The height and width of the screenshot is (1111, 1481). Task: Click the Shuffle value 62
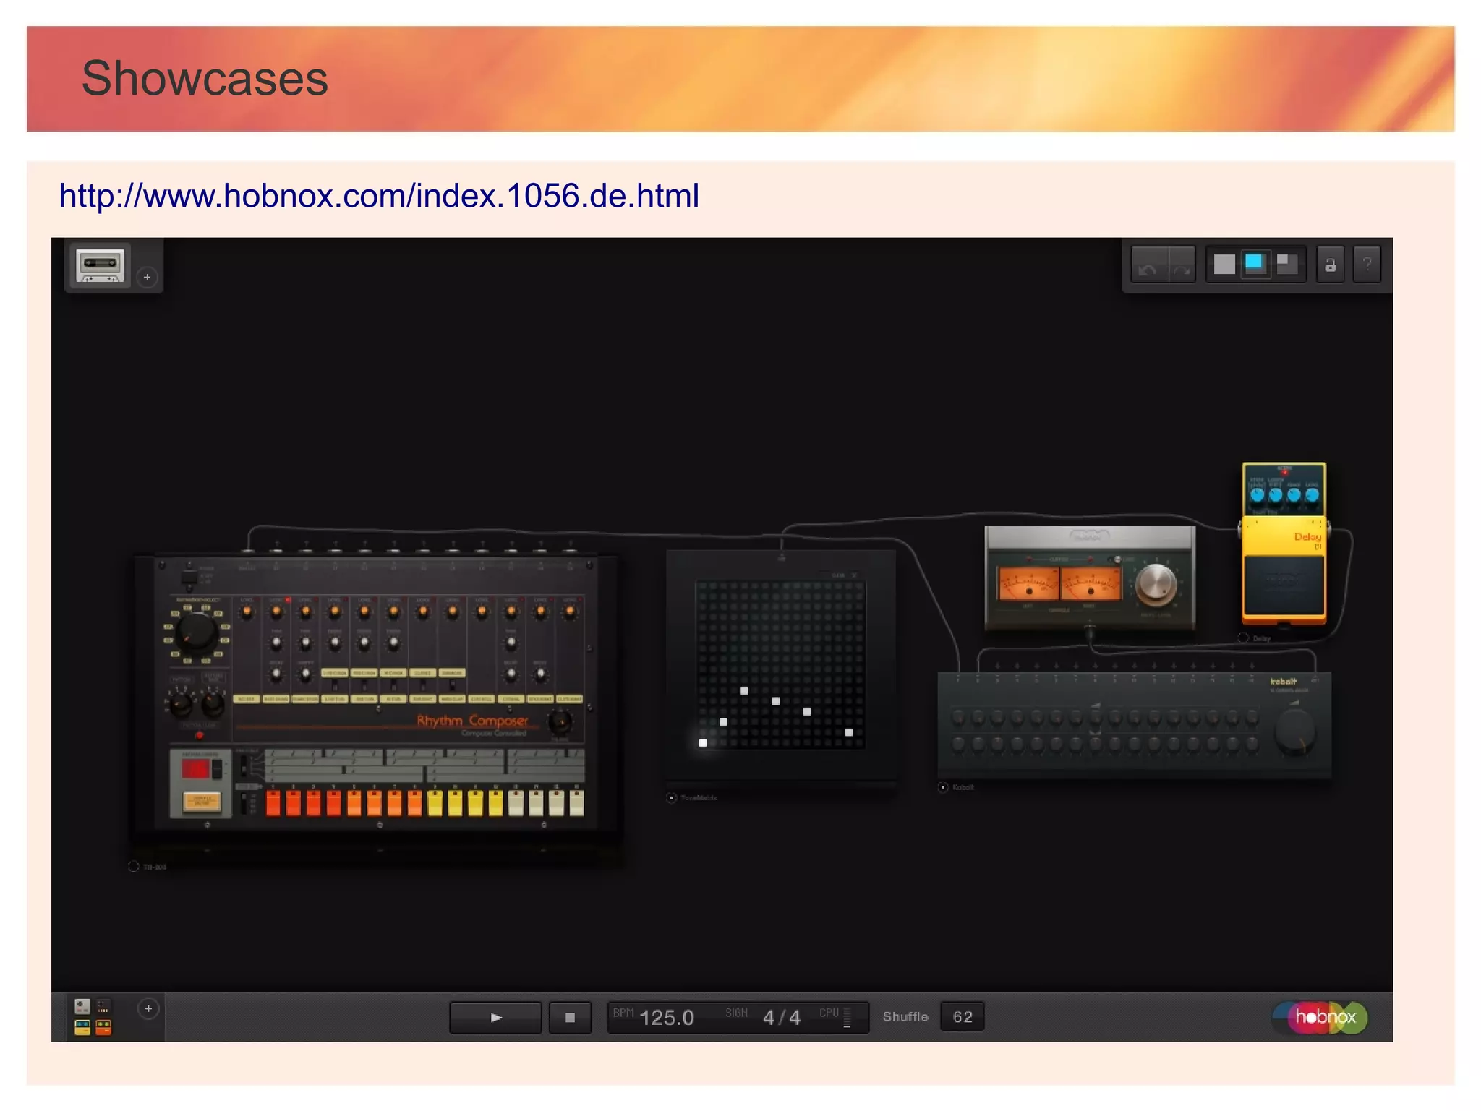click(963, 1017)
